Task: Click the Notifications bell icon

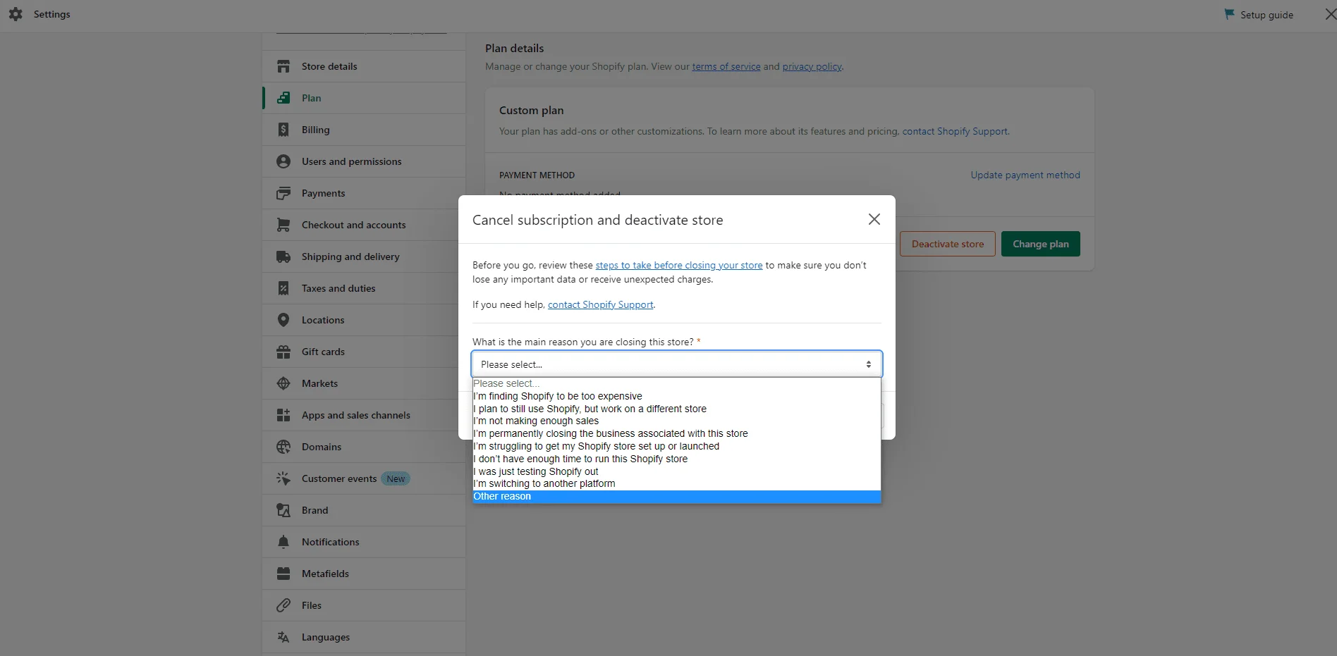Action: point(283,542)
